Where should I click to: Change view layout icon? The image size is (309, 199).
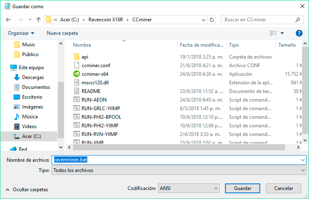click(273, 33)
